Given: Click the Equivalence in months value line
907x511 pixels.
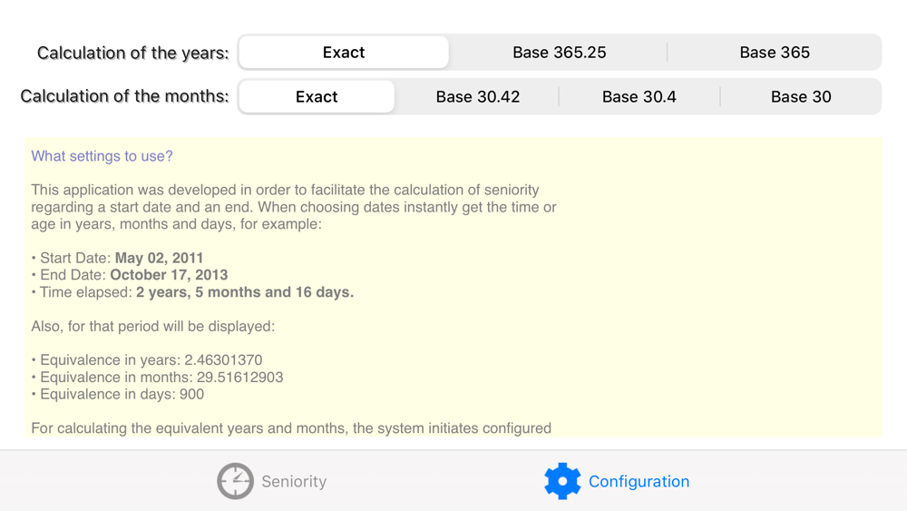Looking at the screenshot, I should (157, 378).
